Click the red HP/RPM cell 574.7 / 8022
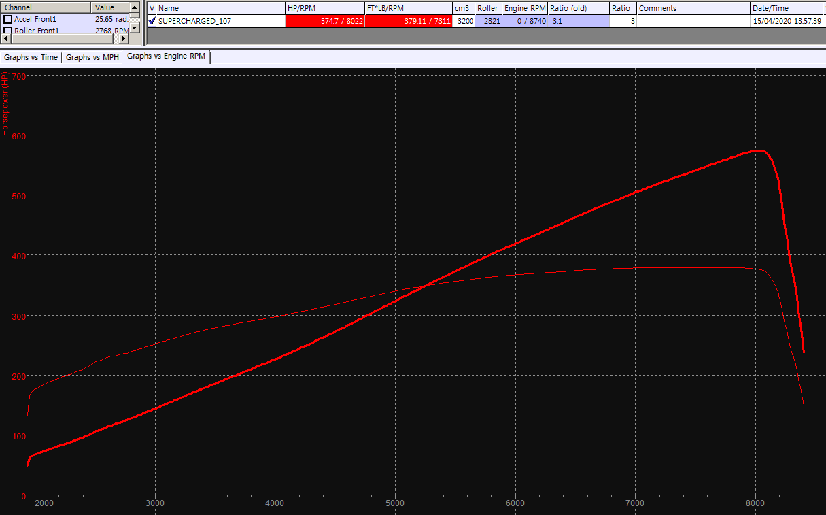Viewport: 826px width, 515px height. 324,21
